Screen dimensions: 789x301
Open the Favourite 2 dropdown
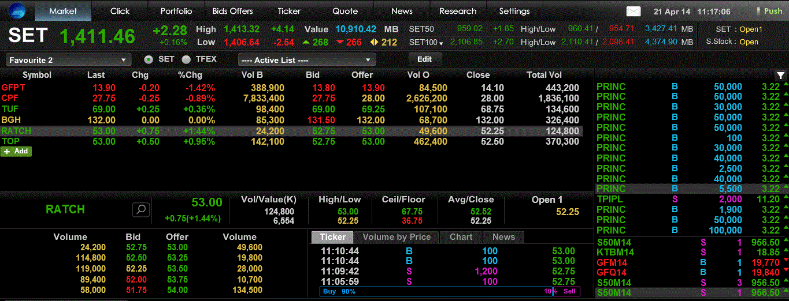(69, 60)
